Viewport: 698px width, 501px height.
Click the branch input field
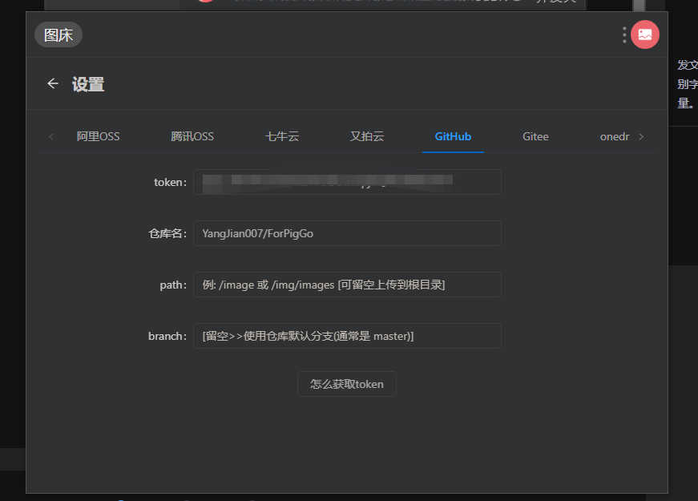(x=347, y=336)
